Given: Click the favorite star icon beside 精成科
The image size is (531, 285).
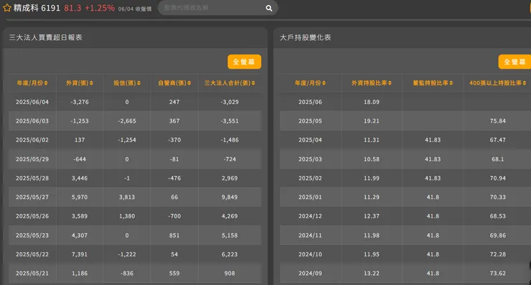Looking at the screenshot, I should [6, 8].
